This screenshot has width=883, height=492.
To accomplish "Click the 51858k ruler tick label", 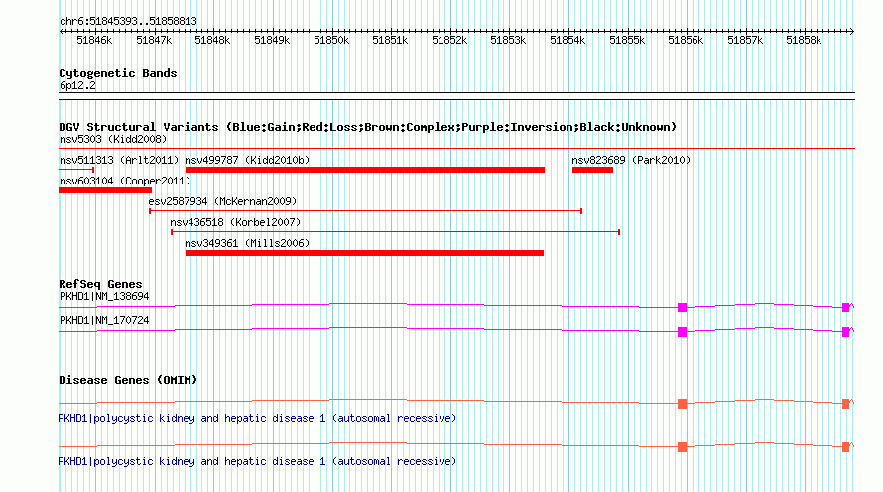I will point(804,41).
